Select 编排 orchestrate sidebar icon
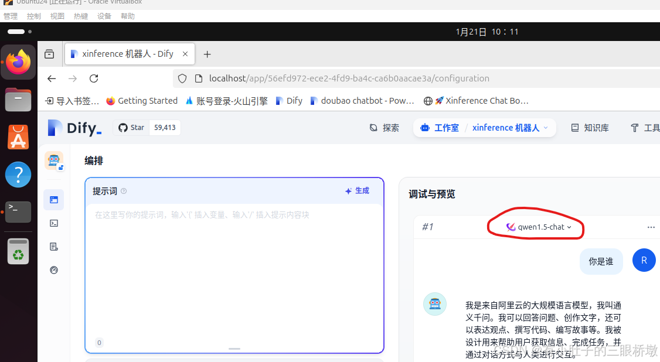The width and height of the screenshot is (660, 362). (54, 200)
